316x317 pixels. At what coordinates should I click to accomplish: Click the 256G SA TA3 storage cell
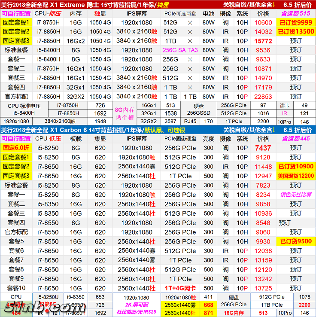coord(180,50)
